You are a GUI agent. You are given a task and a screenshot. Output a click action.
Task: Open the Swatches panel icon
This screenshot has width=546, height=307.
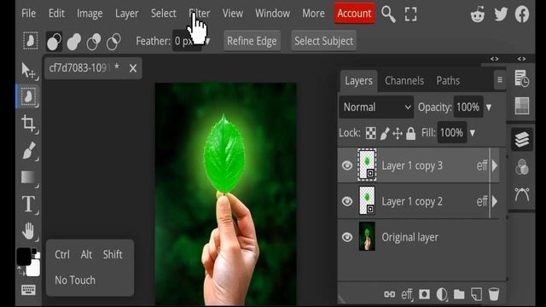point(521,106)
